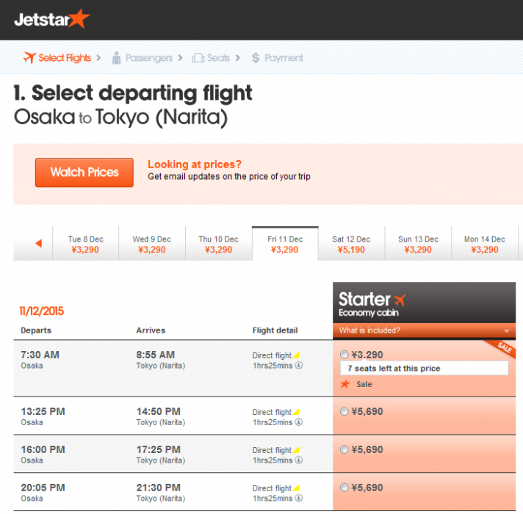The width and height of the screenshot is (523, 514).
Task: Click the Payment dollar sign icon
Action: [256, 58]
